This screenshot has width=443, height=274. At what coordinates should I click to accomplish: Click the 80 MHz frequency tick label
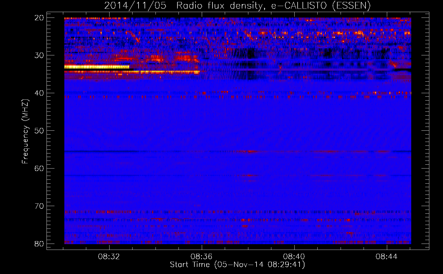[x=39, y=244]
